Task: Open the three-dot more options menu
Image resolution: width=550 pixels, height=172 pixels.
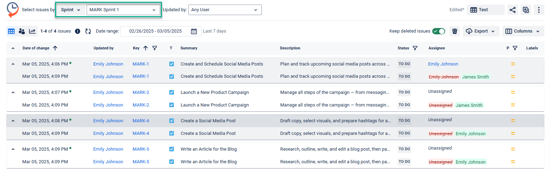Action: tap(539, 10)
